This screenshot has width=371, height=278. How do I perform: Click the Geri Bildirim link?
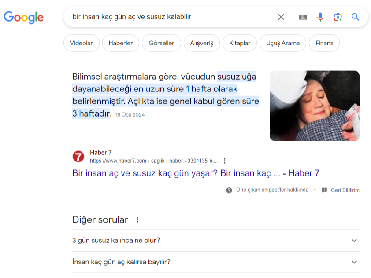coord(345,190)
